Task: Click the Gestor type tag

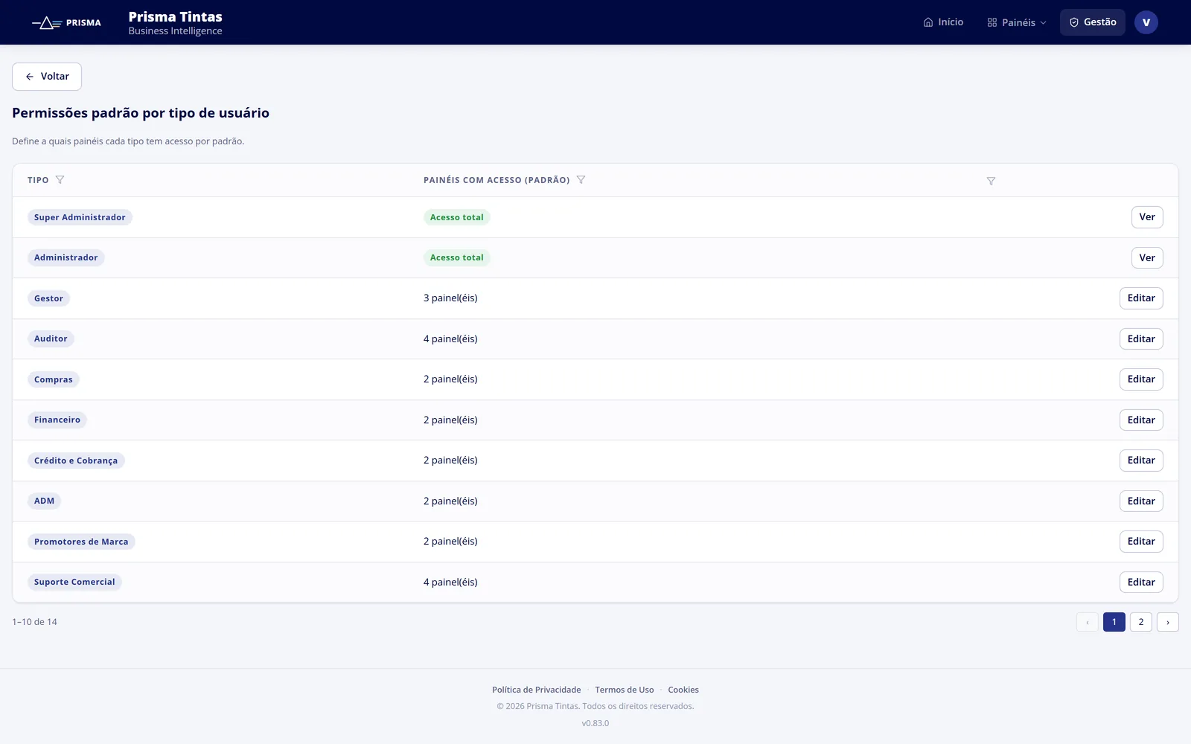Action: [x=48, y=298]
